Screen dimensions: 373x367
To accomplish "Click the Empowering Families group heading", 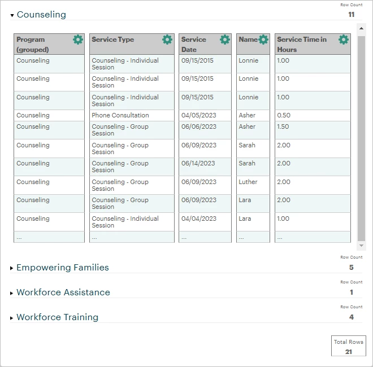I will tap(63, 268).
